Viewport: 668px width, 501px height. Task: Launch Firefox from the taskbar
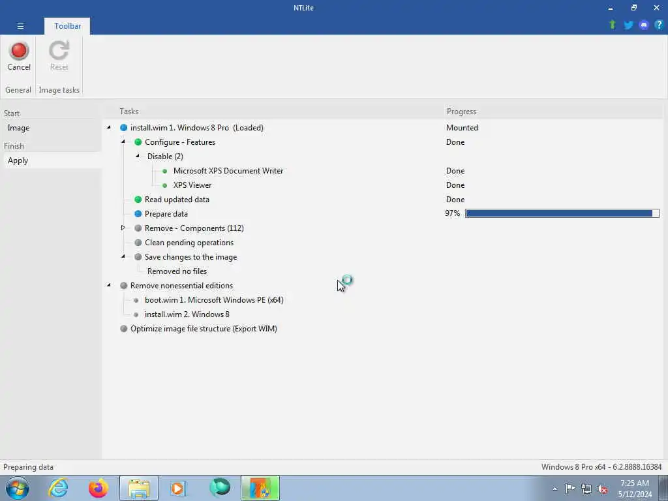99,488
